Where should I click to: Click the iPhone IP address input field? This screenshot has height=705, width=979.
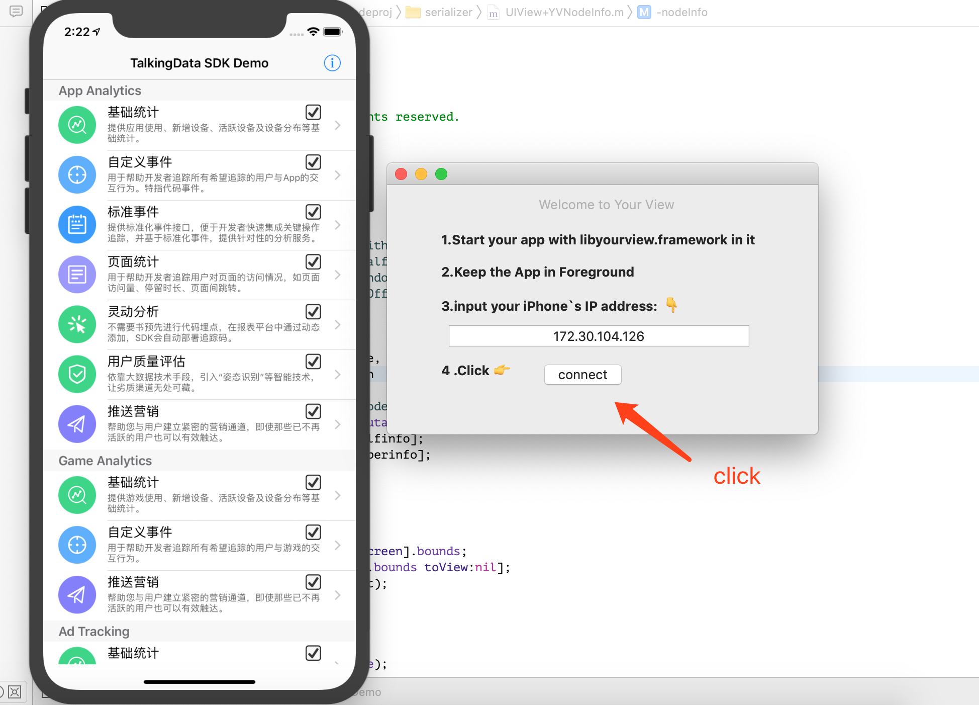click(x=598, y=336)
